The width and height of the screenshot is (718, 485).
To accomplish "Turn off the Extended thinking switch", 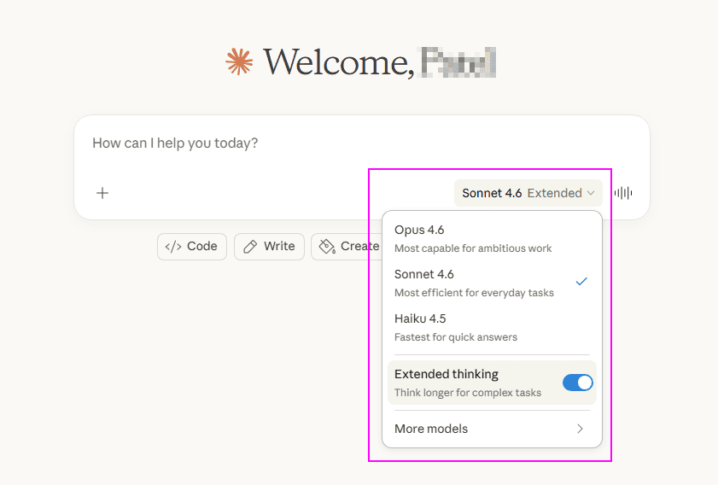I will [x=577, y=383].
